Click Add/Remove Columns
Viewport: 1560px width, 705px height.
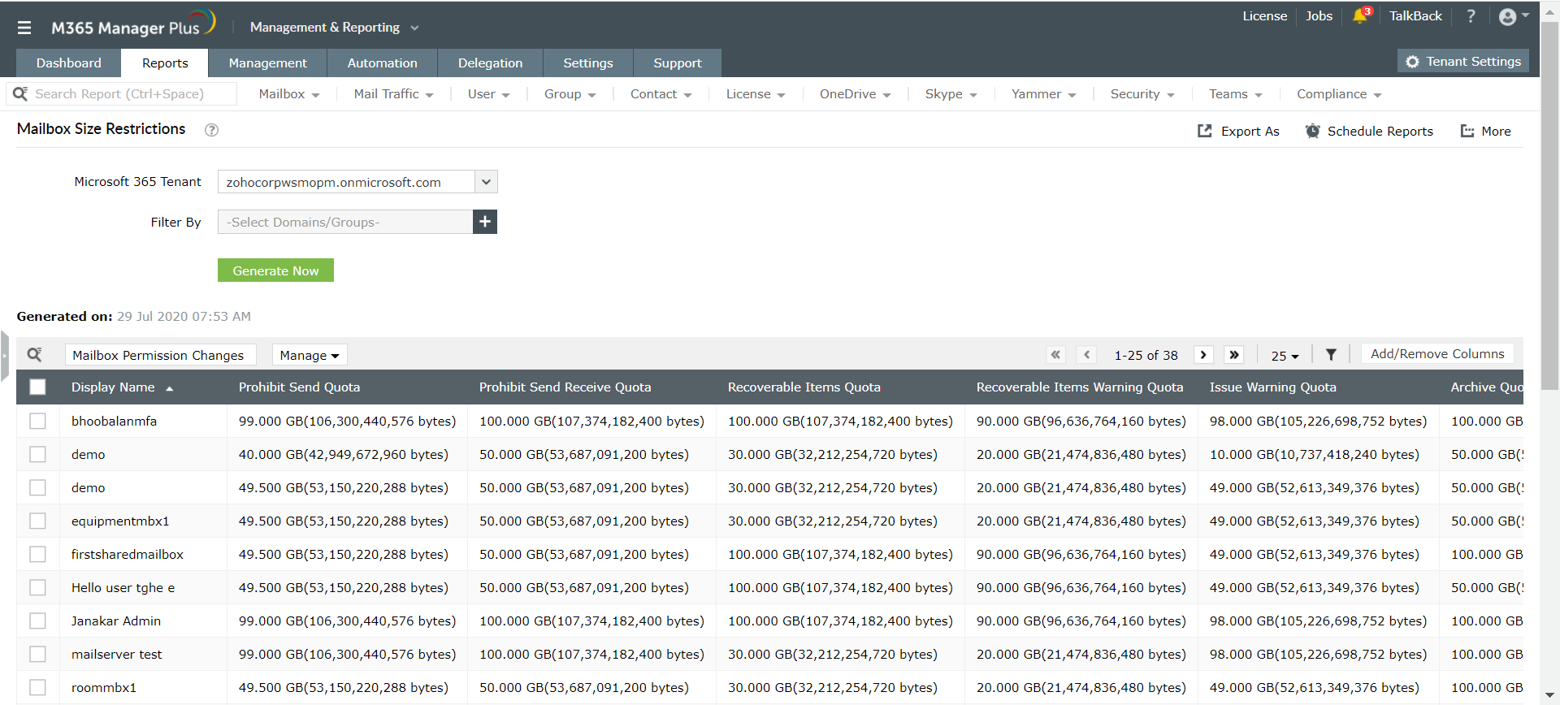click(1436, 354)
